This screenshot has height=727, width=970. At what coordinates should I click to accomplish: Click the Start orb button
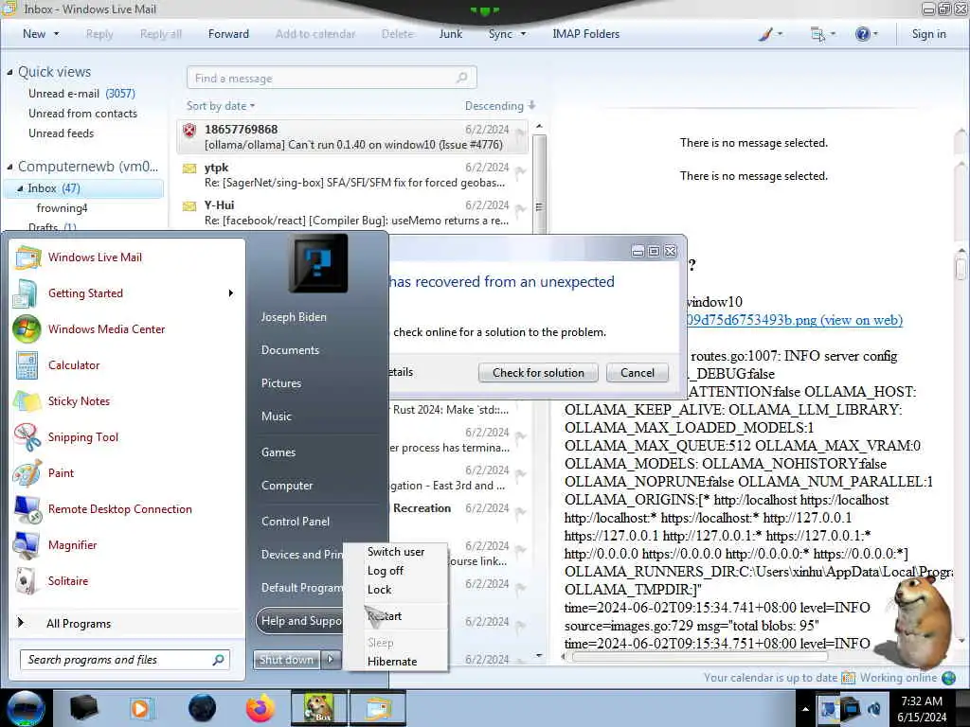(x=26, y=708)
